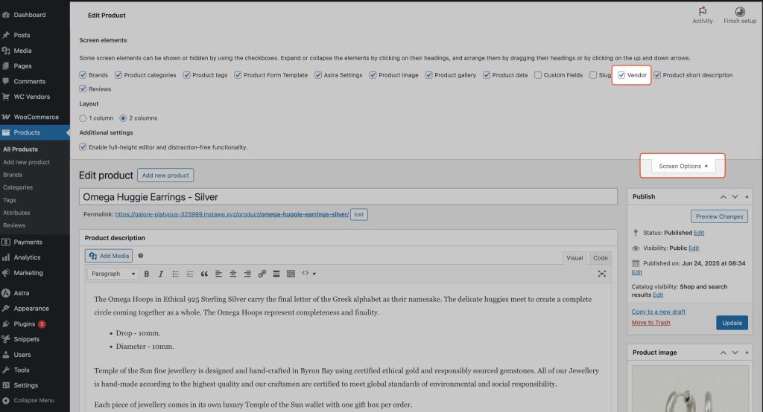Image resolution: width=763 pixels, height=412 pixels.
Task: Toggle the Product categories checkbox
Action: pyautogui.click(x=118, y=75)
